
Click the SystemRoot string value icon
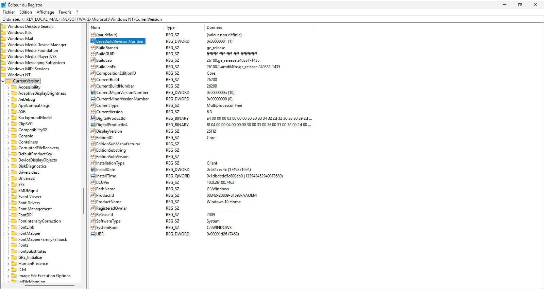[92, 227]
